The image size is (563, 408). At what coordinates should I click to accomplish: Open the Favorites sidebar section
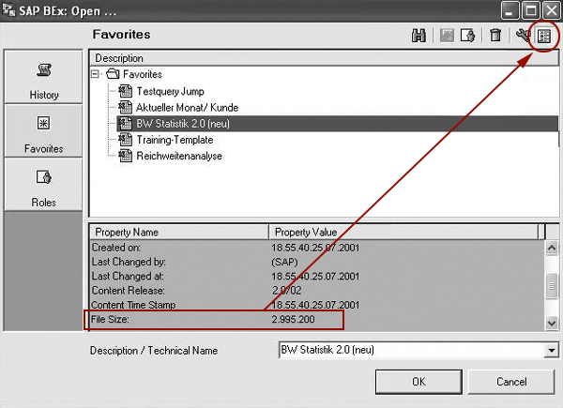coord(44,131)
